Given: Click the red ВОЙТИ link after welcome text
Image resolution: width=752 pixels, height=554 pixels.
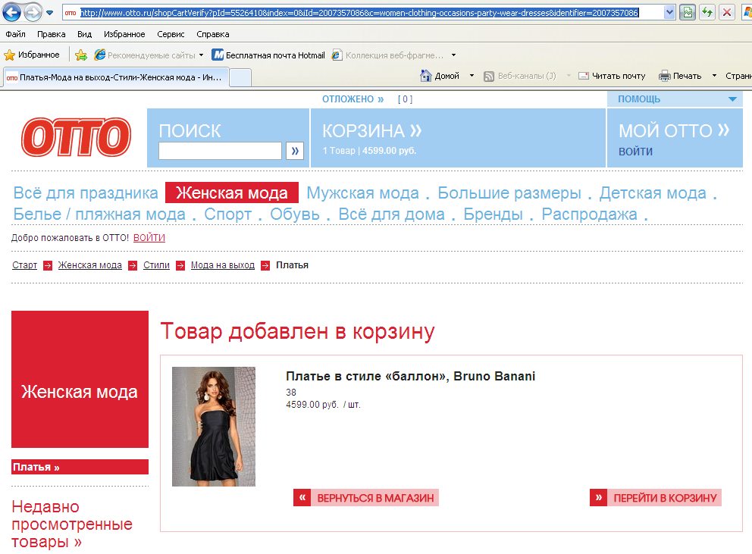Looking at the screenshot, I should pyautogui.click(x=149, y=238).
